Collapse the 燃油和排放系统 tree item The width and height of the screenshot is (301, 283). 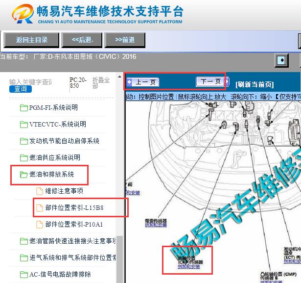tap(52, 174)
